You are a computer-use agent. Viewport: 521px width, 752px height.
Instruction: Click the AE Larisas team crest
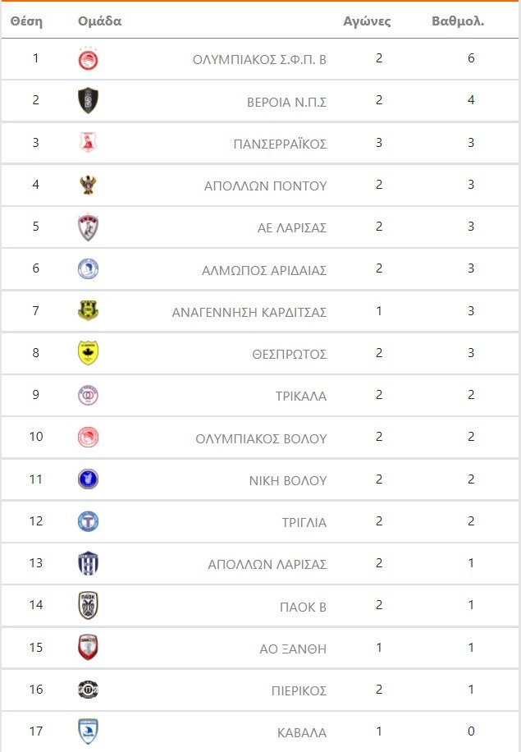click(x=88, y=227)
